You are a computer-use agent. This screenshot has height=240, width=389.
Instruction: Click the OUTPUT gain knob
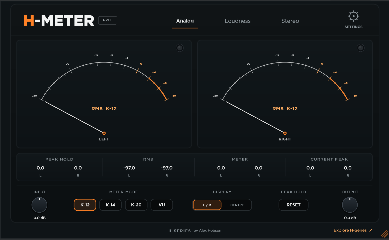click(350, 205)
